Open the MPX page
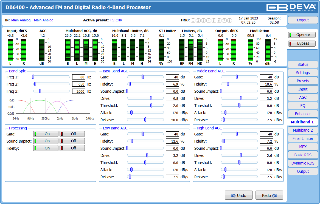This screenshot has width=320, height=204. coord(303,147)
